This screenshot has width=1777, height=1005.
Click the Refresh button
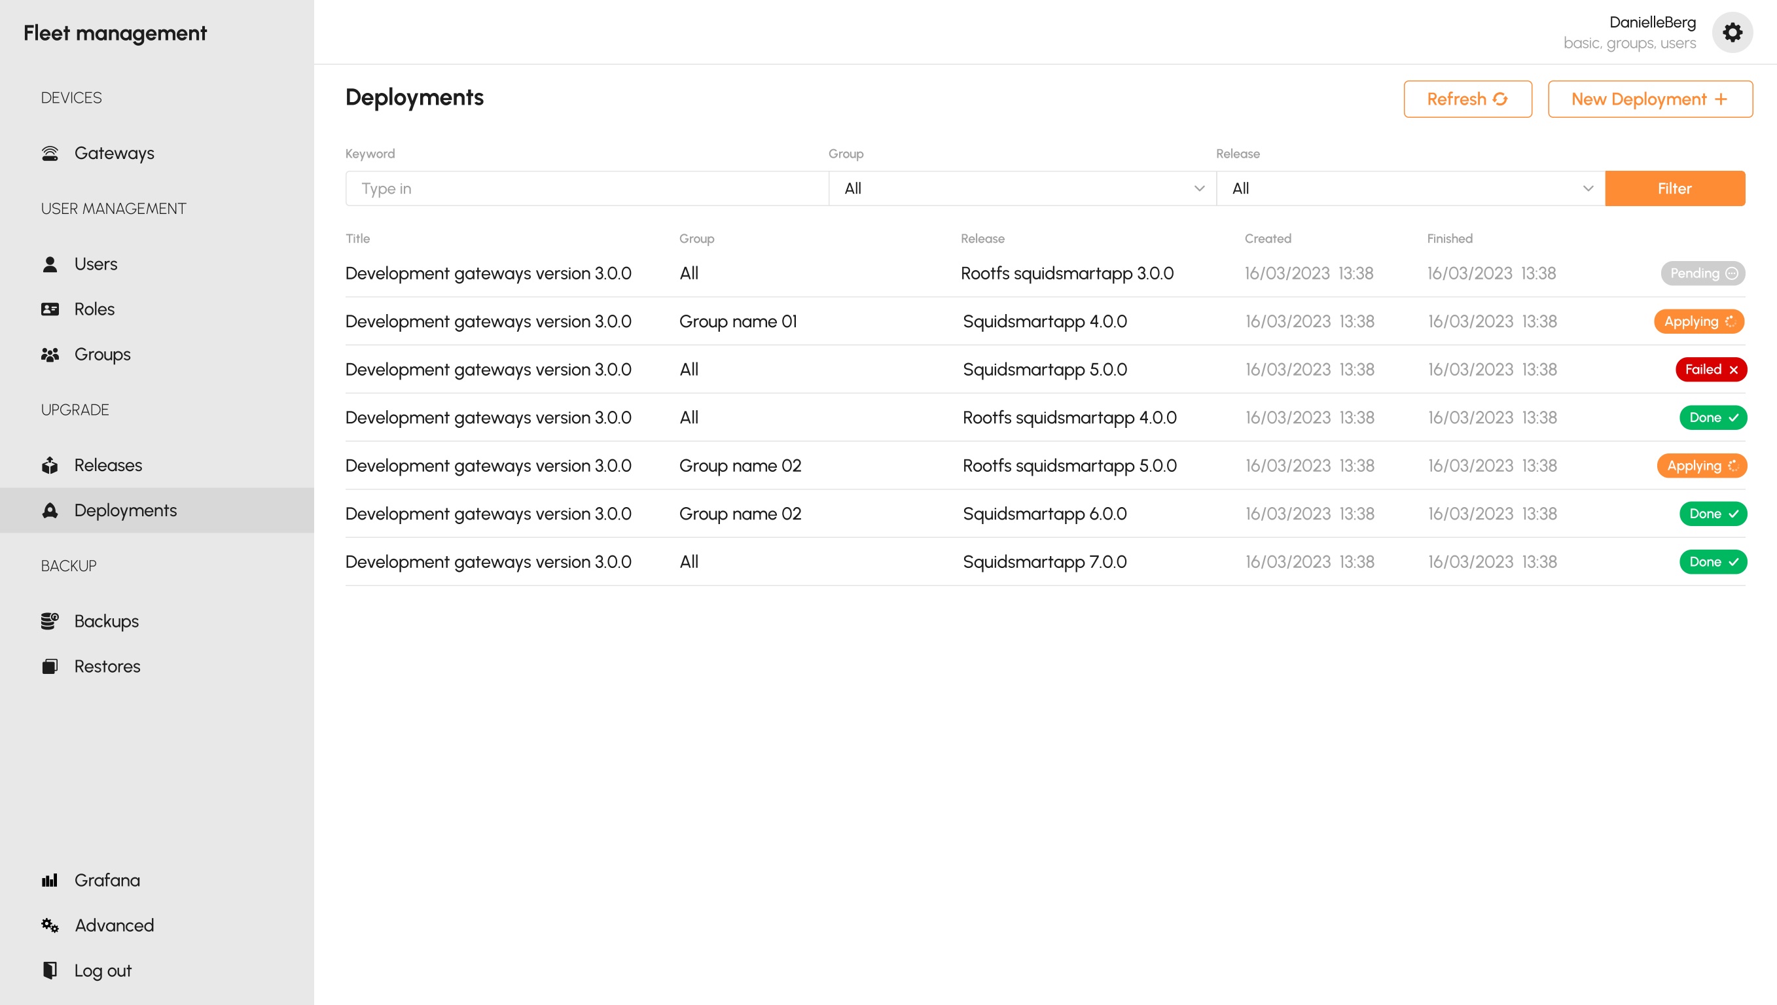coord(1467,99)
